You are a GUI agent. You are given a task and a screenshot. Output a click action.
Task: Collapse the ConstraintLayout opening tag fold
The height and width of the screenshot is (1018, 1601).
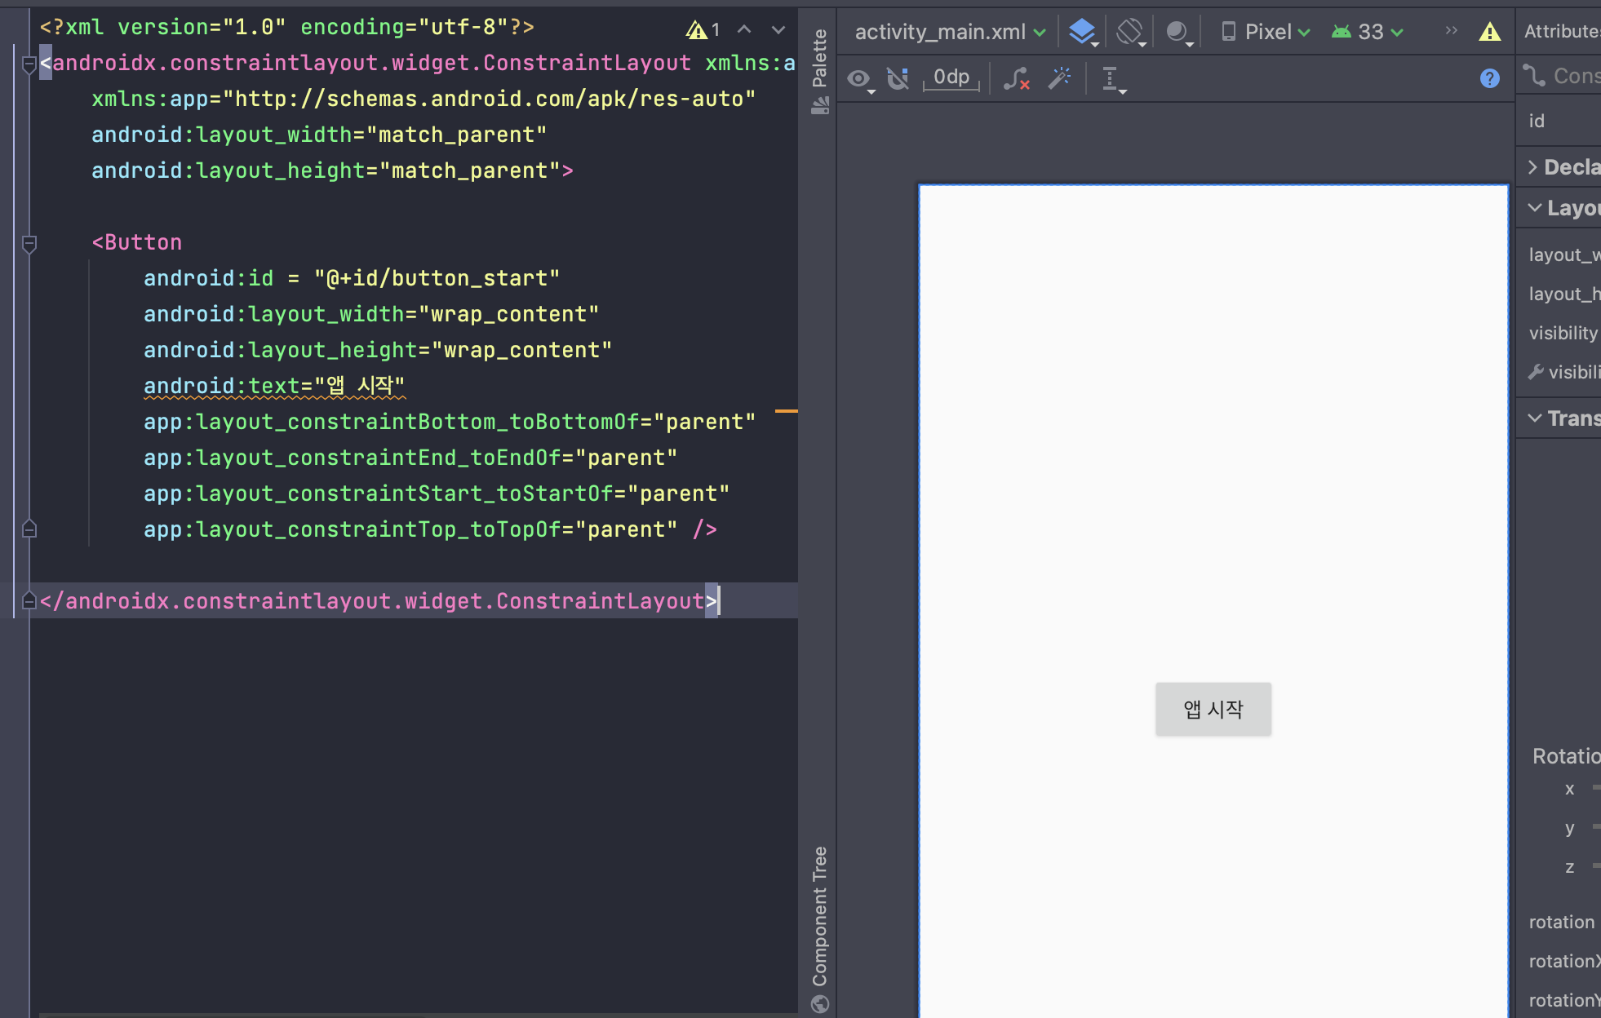pos(29,64)
